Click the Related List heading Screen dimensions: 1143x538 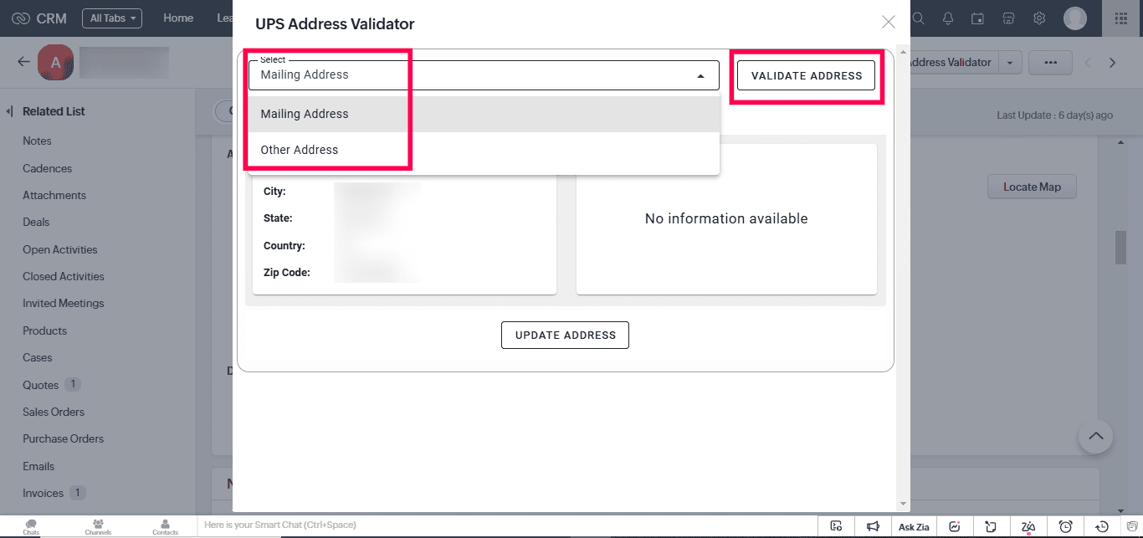tap(54, 111)
